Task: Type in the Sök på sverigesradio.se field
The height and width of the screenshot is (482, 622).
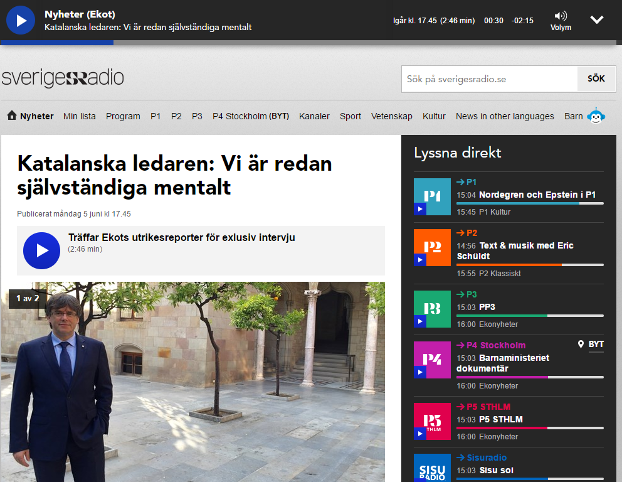Action: (x=489, y=79)
